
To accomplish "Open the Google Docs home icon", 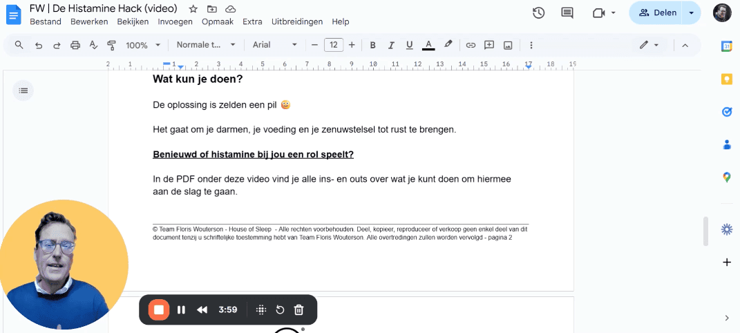I will pos(14,14).
